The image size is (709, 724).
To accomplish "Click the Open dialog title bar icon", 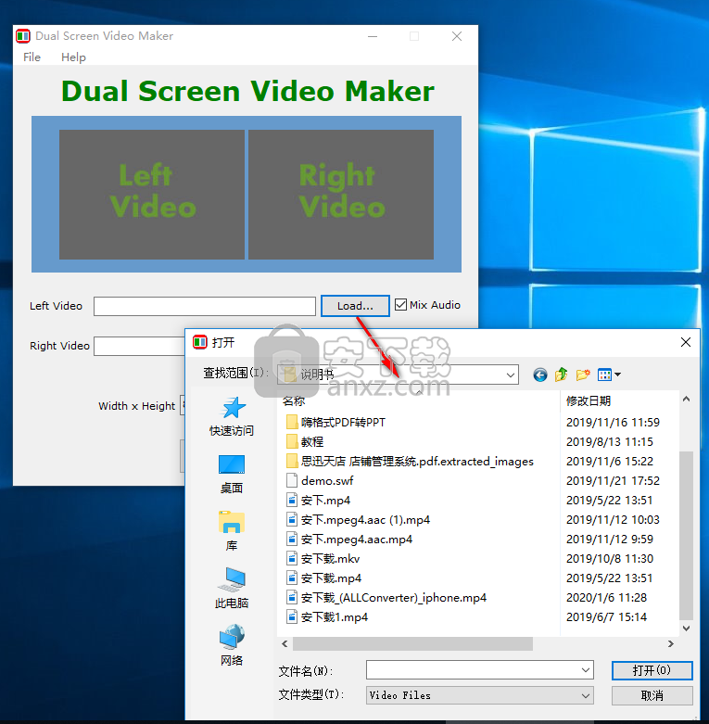I will coord(200,342).
